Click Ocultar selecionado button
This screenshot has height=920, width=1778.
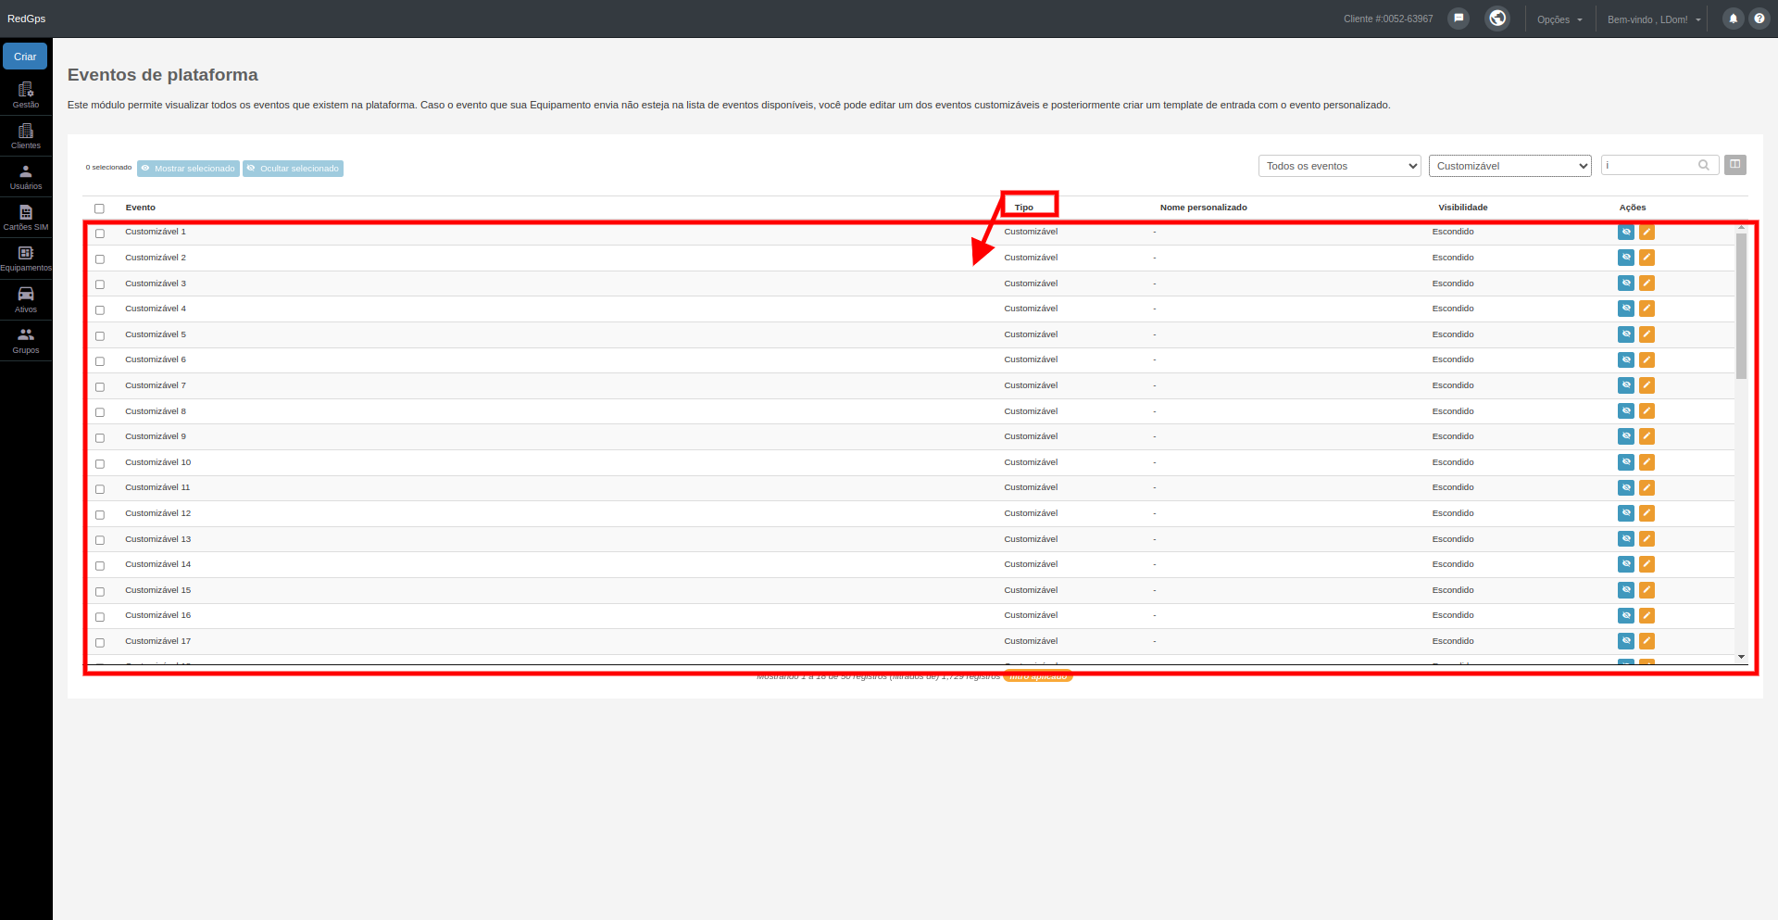293,169
